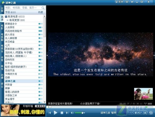Viewport: 155px width, 117px height.
Task: Open the girl video thumbnail ad
Action: tap(143, 94)
